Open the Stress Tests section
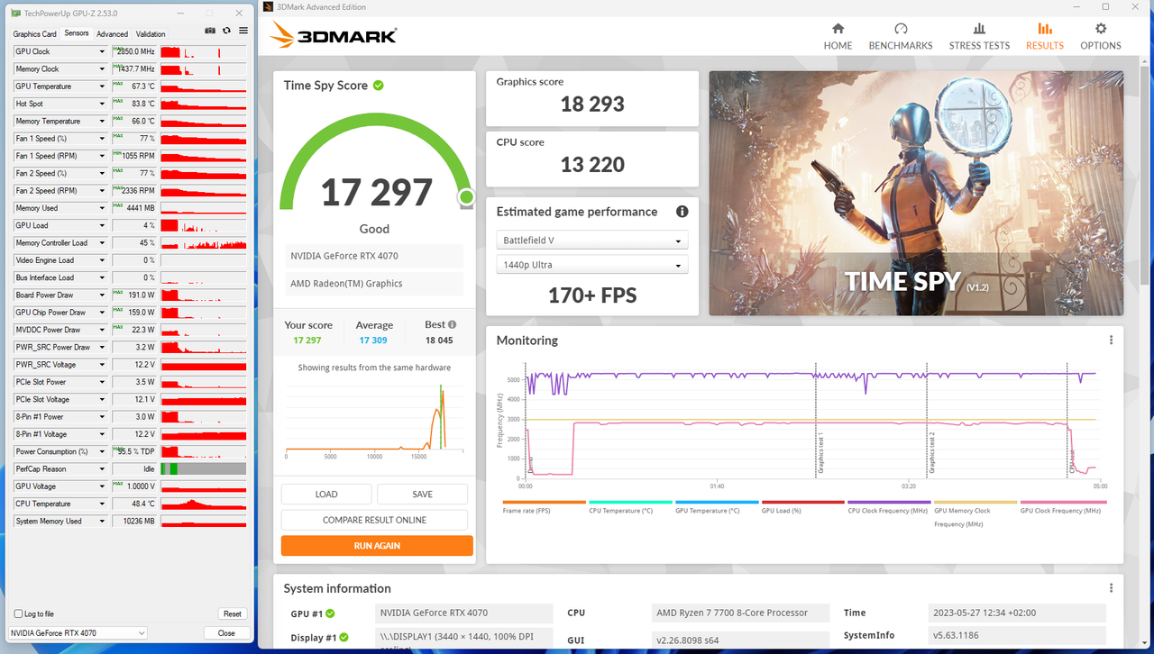Image resolution: width=1154 pixels, height=654 pixels. pos(979,36)
